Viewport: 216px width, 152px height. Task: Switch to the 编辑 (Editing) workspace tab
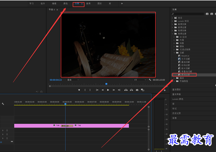pyautogui.click(x=54, y=4)
